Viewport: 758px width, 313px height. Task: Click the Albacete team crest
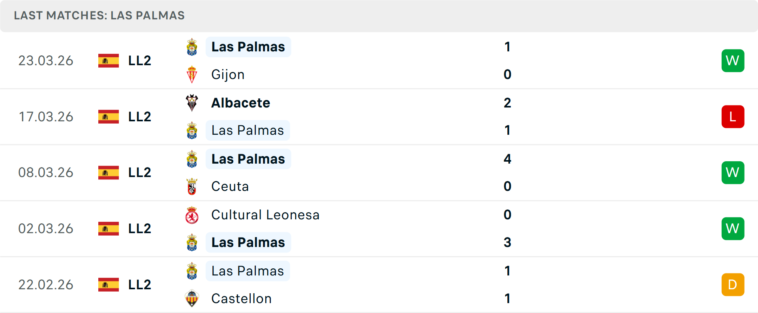point(192,103)
